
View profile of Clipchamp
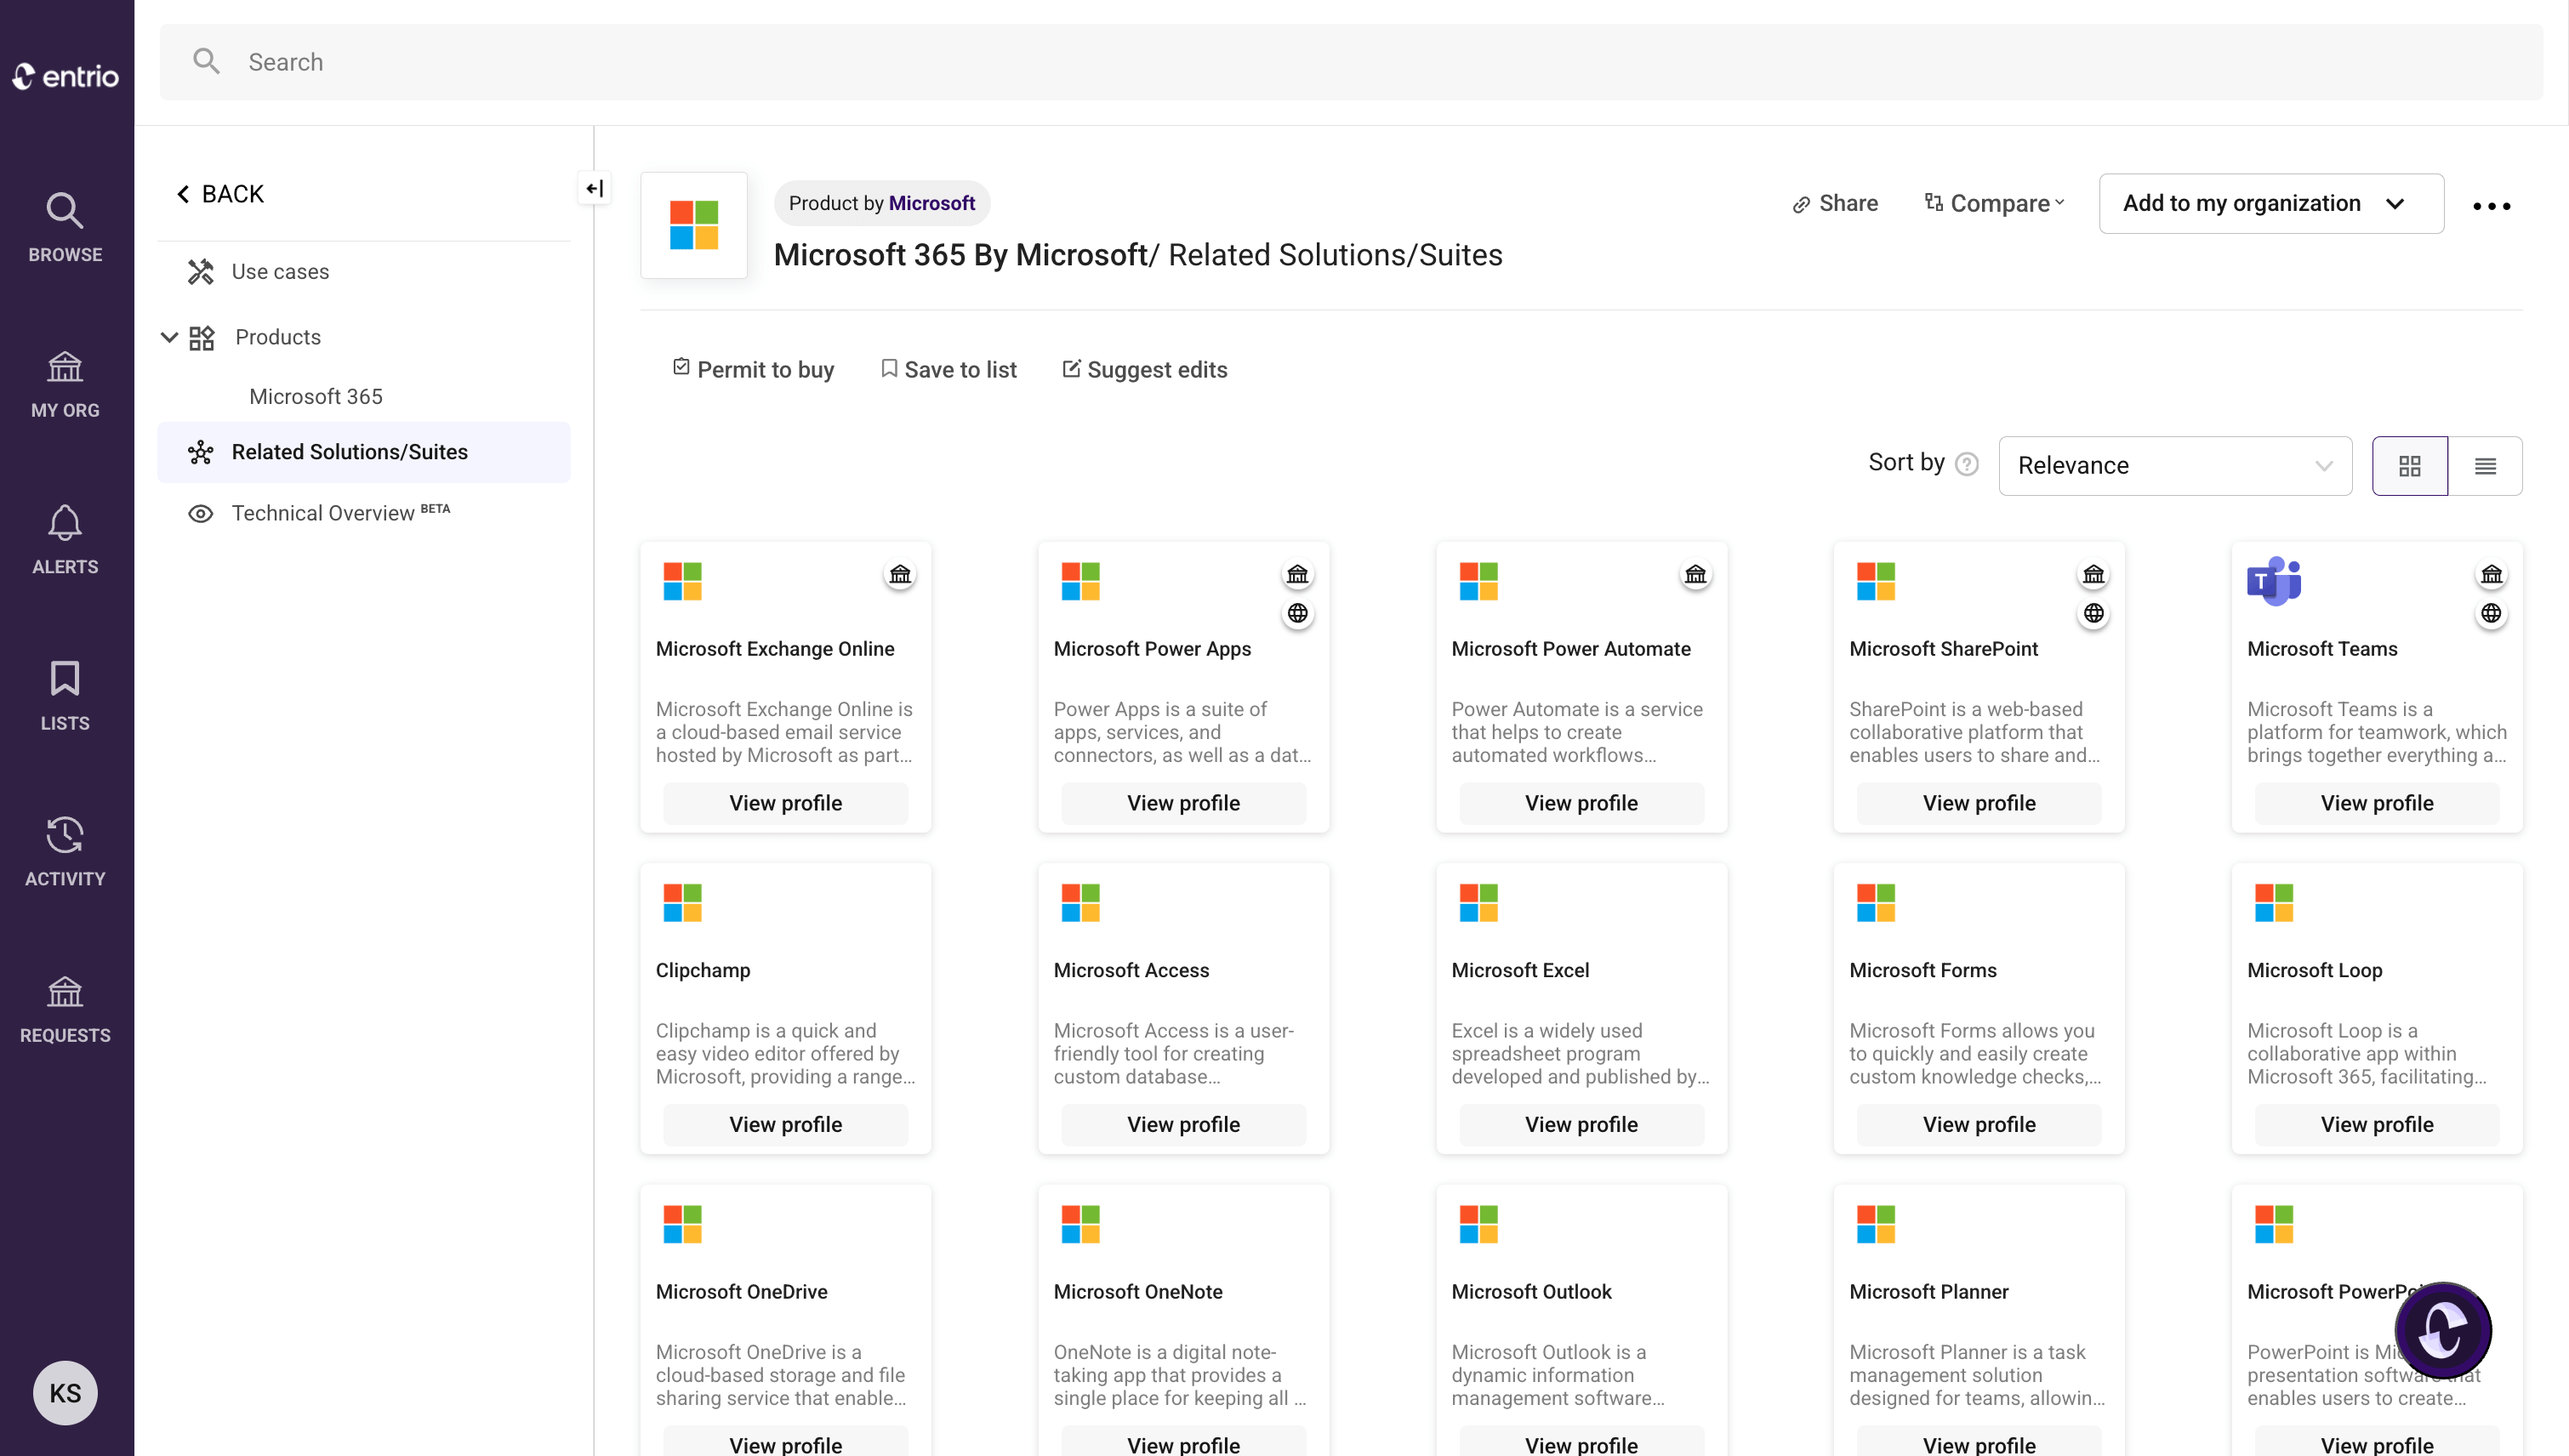pos(785,1124)
